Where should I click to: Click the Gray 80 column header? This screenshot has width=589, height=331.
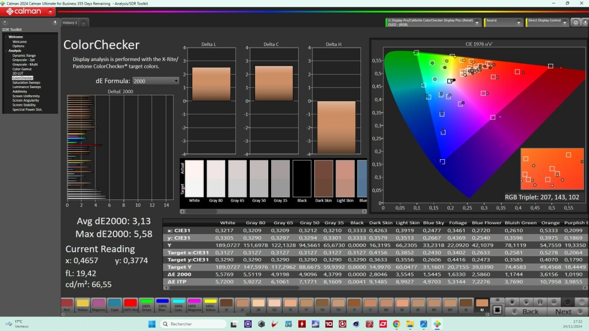[256, 222]
